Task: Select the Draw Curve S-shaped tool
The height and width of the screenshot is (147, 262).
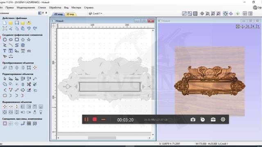Action: (17, 45)
